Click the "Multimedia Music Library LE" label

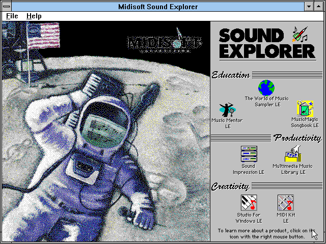[x=293, y=169]
